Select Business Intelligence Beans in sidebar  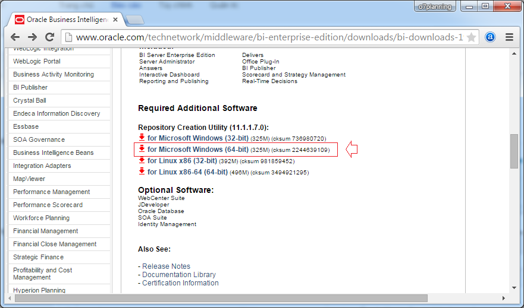59,153
